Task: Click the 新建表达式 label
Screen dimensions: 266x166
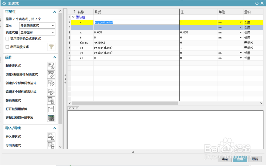Action: click(x=13, y=66)
